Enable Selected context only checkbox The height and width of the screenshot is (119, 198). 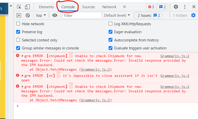pos(18,40)
